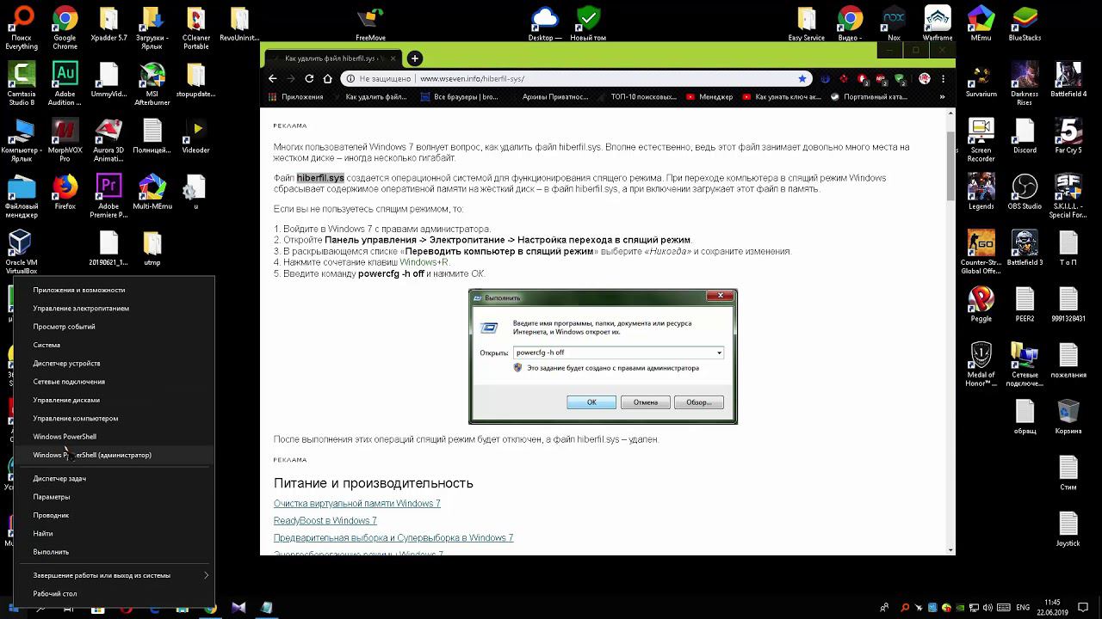Click scrollbar down arrow on the webpage
The height and width of the screenshot is (619, 1102).
click(950, 549)
